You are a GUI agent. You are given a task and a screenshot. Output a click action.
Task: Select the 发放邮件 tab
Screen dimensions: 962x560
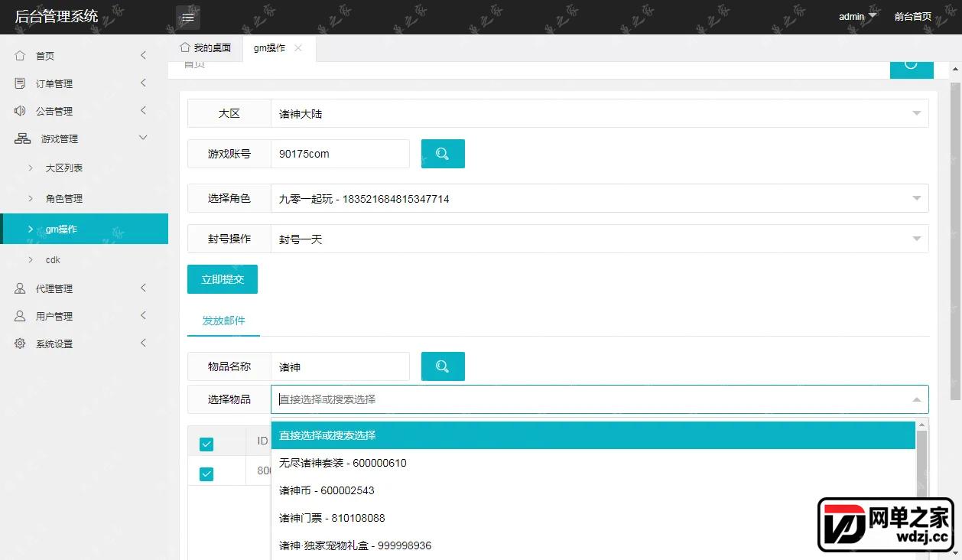point(223,321)
